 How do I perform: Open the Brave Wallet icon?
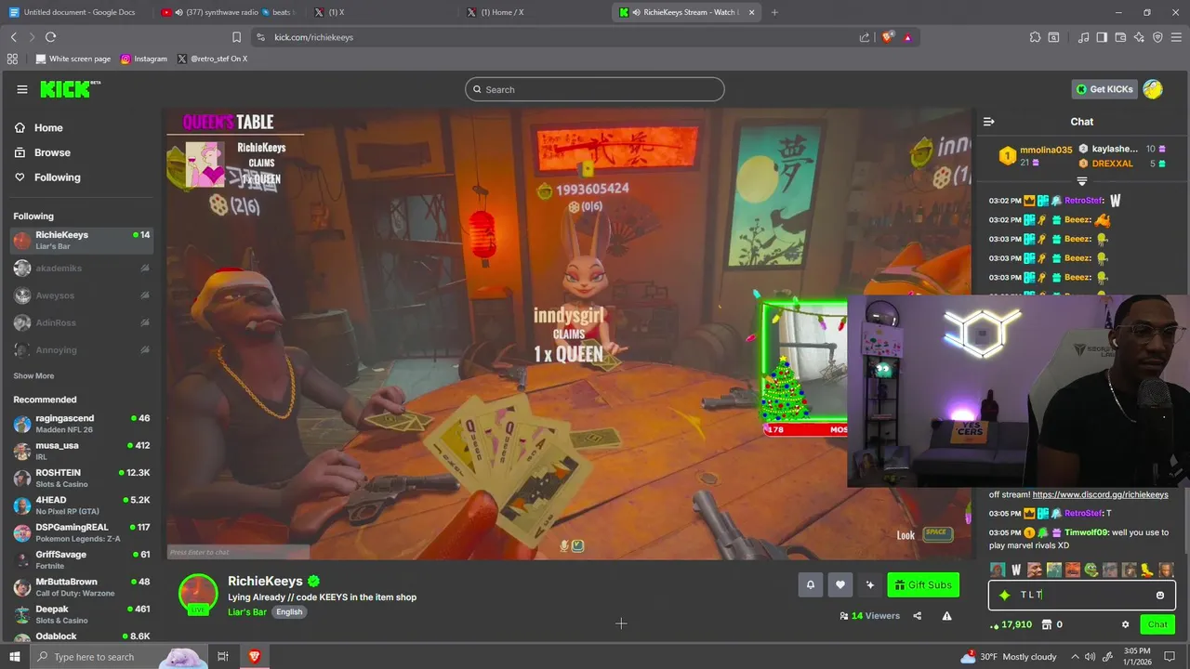(x=1120, y=37)
